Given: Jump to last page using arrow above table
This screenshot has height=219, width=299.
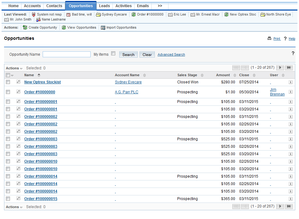Looking at the screenshot, I should pos(289,68).
